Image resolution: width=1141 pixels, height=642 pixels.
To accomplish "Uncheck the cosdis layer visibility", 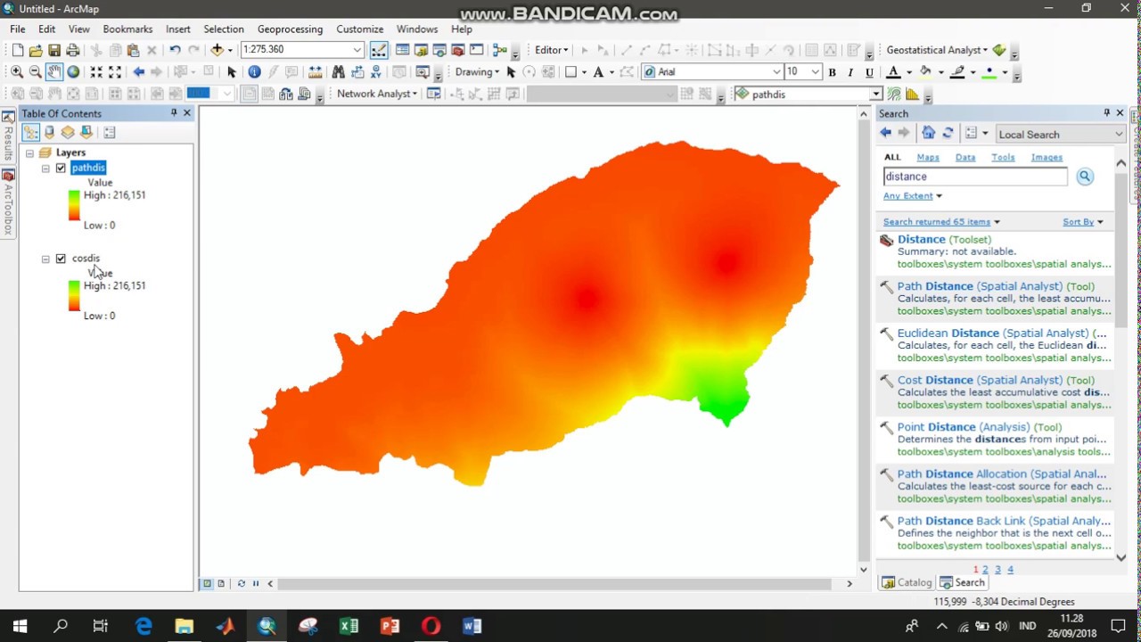I will click(x=61, y=259).
